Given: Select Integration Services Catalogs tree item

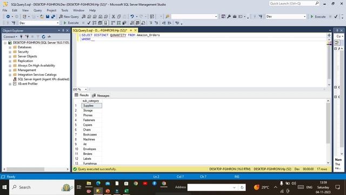Looking at the screenshot, I should [x=37, y=75].
